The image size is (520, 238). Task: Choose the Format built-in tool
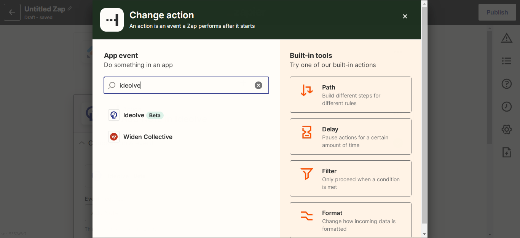pos(351,220)
